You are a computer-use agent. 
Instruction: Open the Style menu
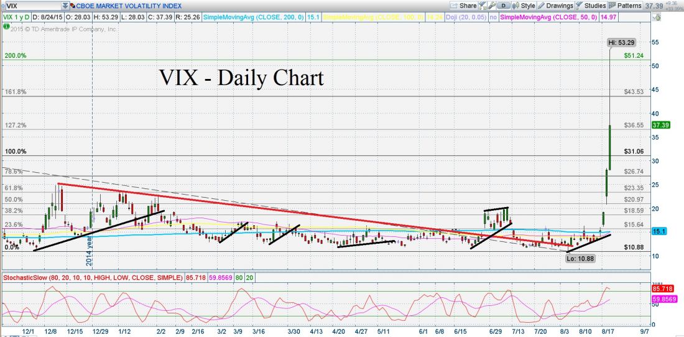point(524,6)
